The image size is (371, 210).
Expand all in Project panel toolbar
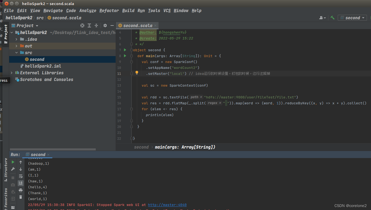tap(89, 25)
